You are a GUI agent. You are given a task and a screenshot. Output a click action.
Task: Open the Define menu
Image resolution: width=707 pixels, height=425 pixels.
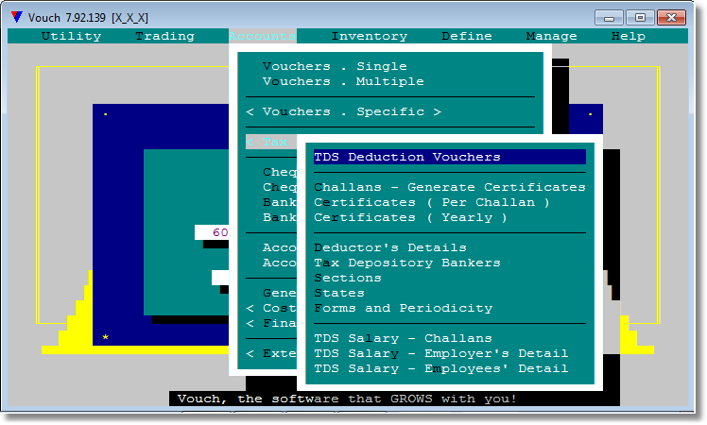(467, 36)
